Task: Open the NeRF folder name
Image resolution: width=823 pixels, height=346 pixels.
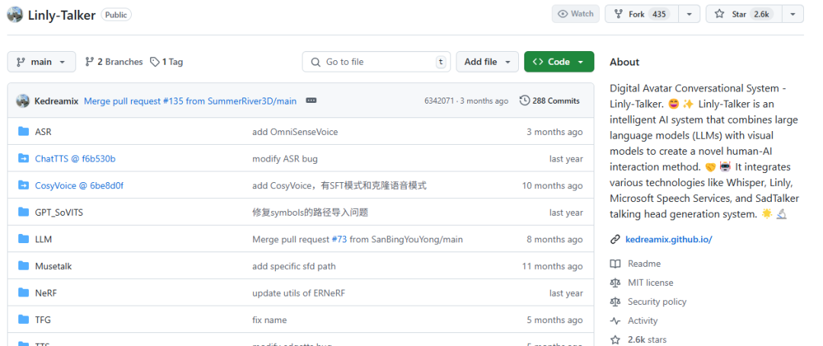Action: click(x=46, y=293)
